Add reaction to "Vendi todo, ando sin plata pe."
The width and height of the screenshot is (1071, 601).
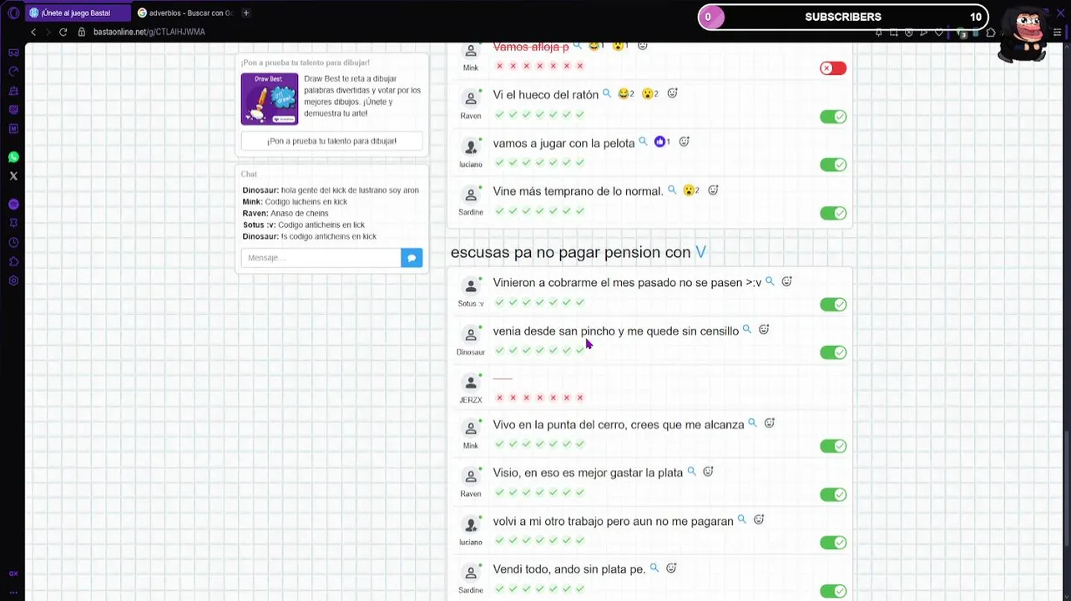pyautogui.click(x=671, y=568)
